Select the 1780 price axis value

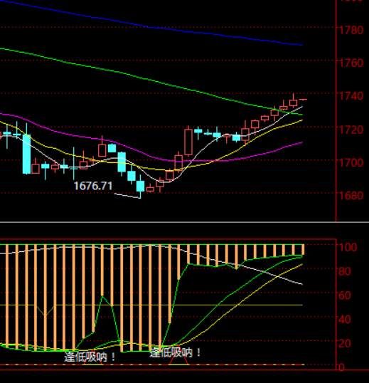click(x=351, y=30)
